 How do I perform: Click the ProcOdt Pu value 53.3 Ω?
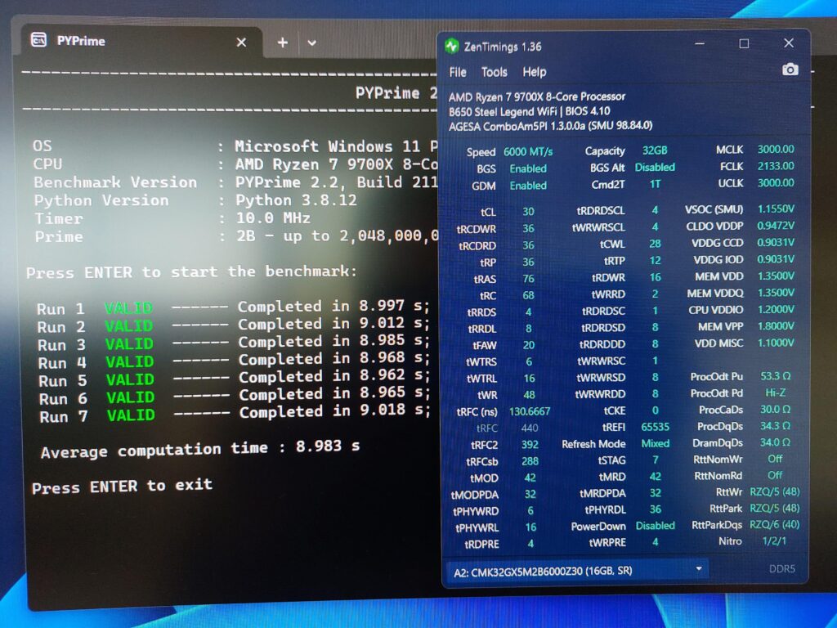point(775,376)
